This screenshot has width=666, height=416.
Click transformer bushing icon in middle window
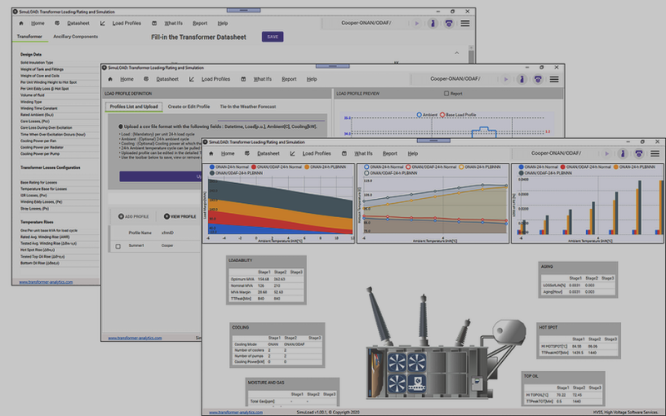pos(522,79)
